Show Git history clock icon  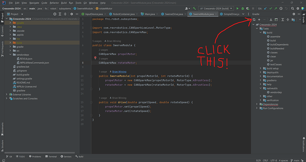[x=281, y=8]
